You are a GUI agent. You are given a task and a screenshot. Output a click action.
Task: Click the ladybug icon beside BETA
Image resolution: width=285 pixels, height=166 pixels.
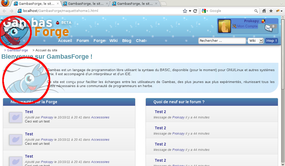pyautogui.click(x=58, y=23)
